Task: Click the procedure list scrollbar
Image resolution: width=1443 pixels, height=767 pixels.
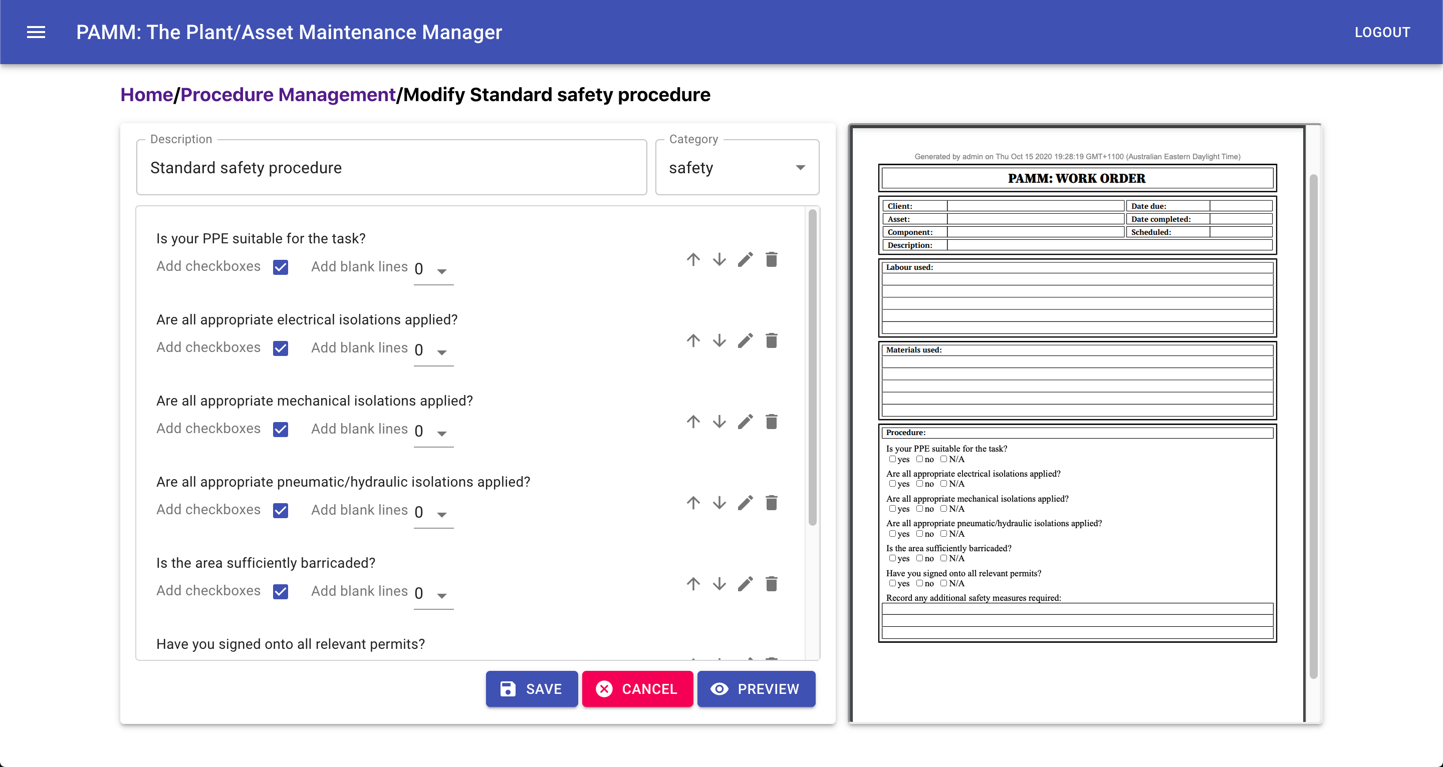Action: (812, 367)
